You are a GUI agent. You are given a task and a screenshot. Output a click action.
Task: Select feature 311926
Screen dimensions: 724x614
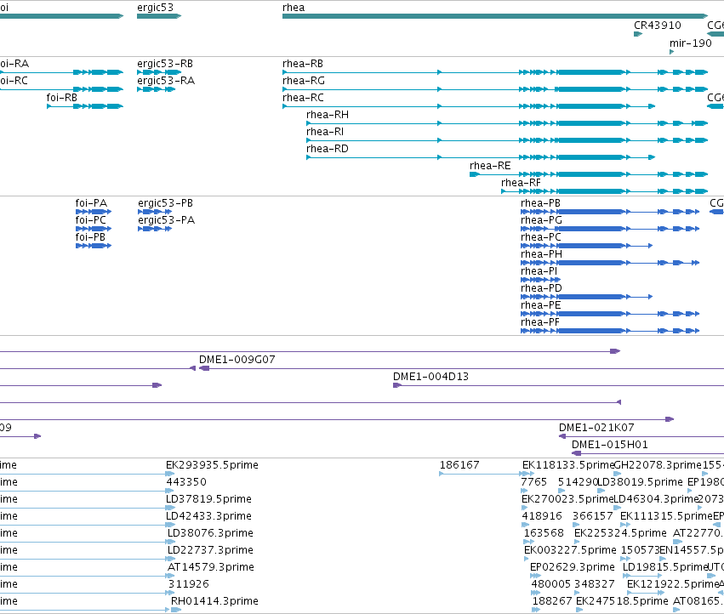coord(170,593)
